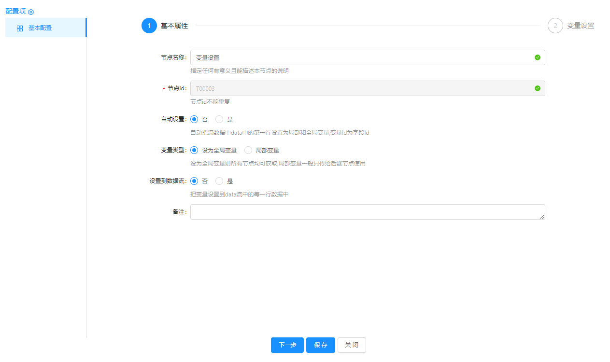Choose 设为全局变量 radio option
Image resolution: width=610 pixels, height=362 pixels.
pos(195,150)
